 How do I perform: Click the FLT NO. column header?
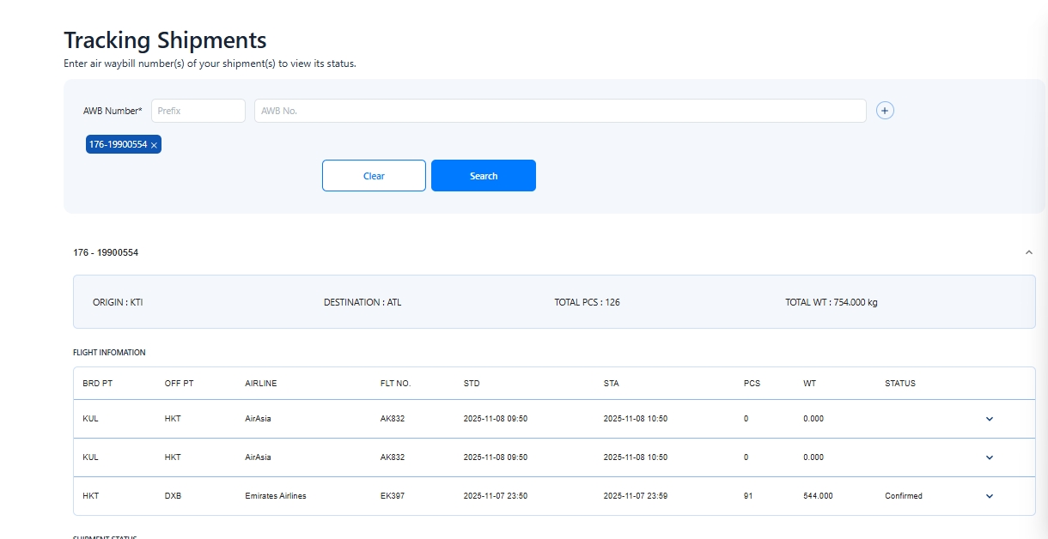coord(395,384)
